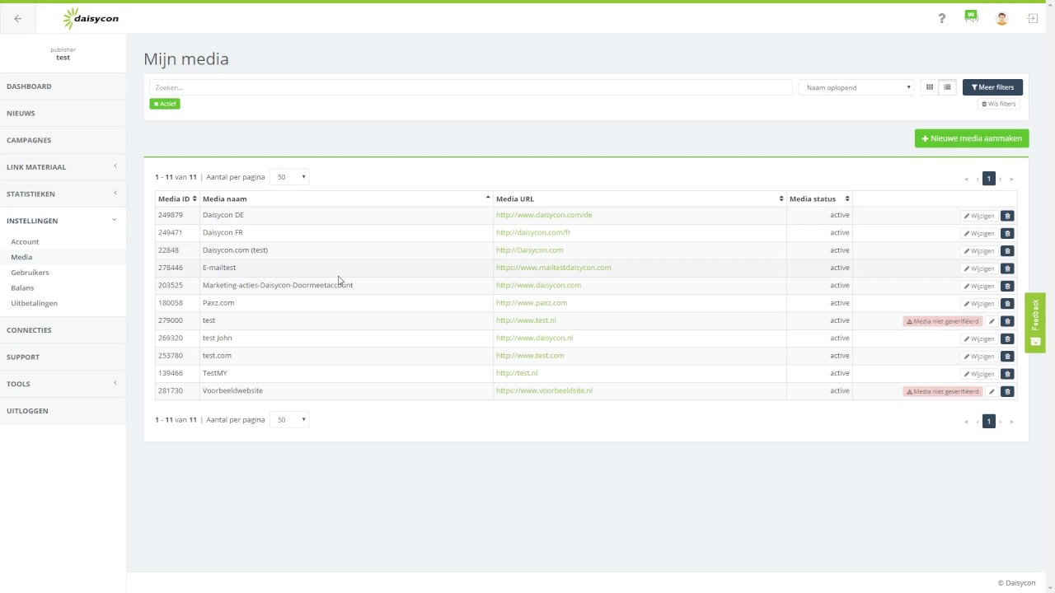
Task: Open link http://www.daisycon.com/de
Action: click(544, 215)
